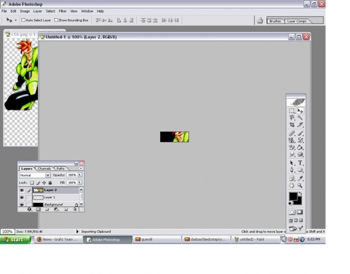Select the Eyedropper tool
This screenshot has width=350, height=274.
tap(300, 179)
